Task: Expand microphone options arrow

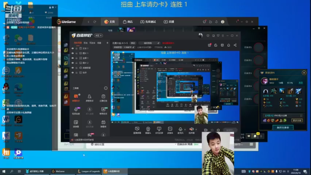Action: 185,129
